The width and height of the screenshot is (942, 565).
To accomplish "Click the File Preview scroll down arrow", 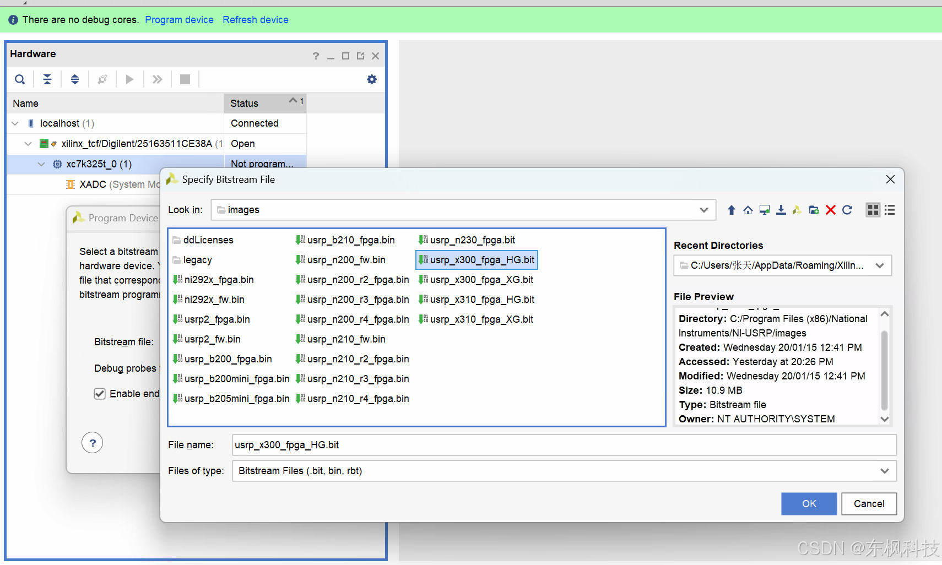I will coord(885,419).
